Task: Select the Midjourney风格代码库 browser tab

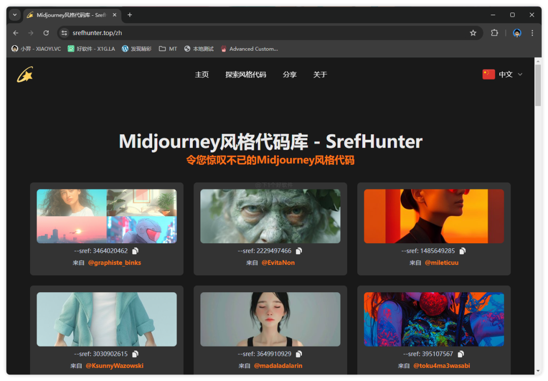Action: pyautogui.click(x=72, y=15)
